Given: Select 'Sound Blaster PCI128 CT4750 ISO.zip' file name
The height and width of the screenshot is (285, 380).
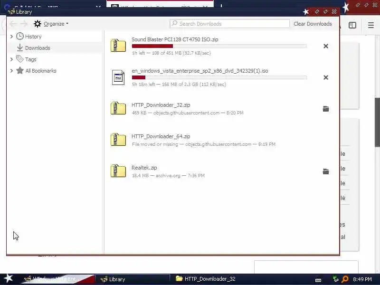Looking at the screenshot, I should (x=175, y=39).
